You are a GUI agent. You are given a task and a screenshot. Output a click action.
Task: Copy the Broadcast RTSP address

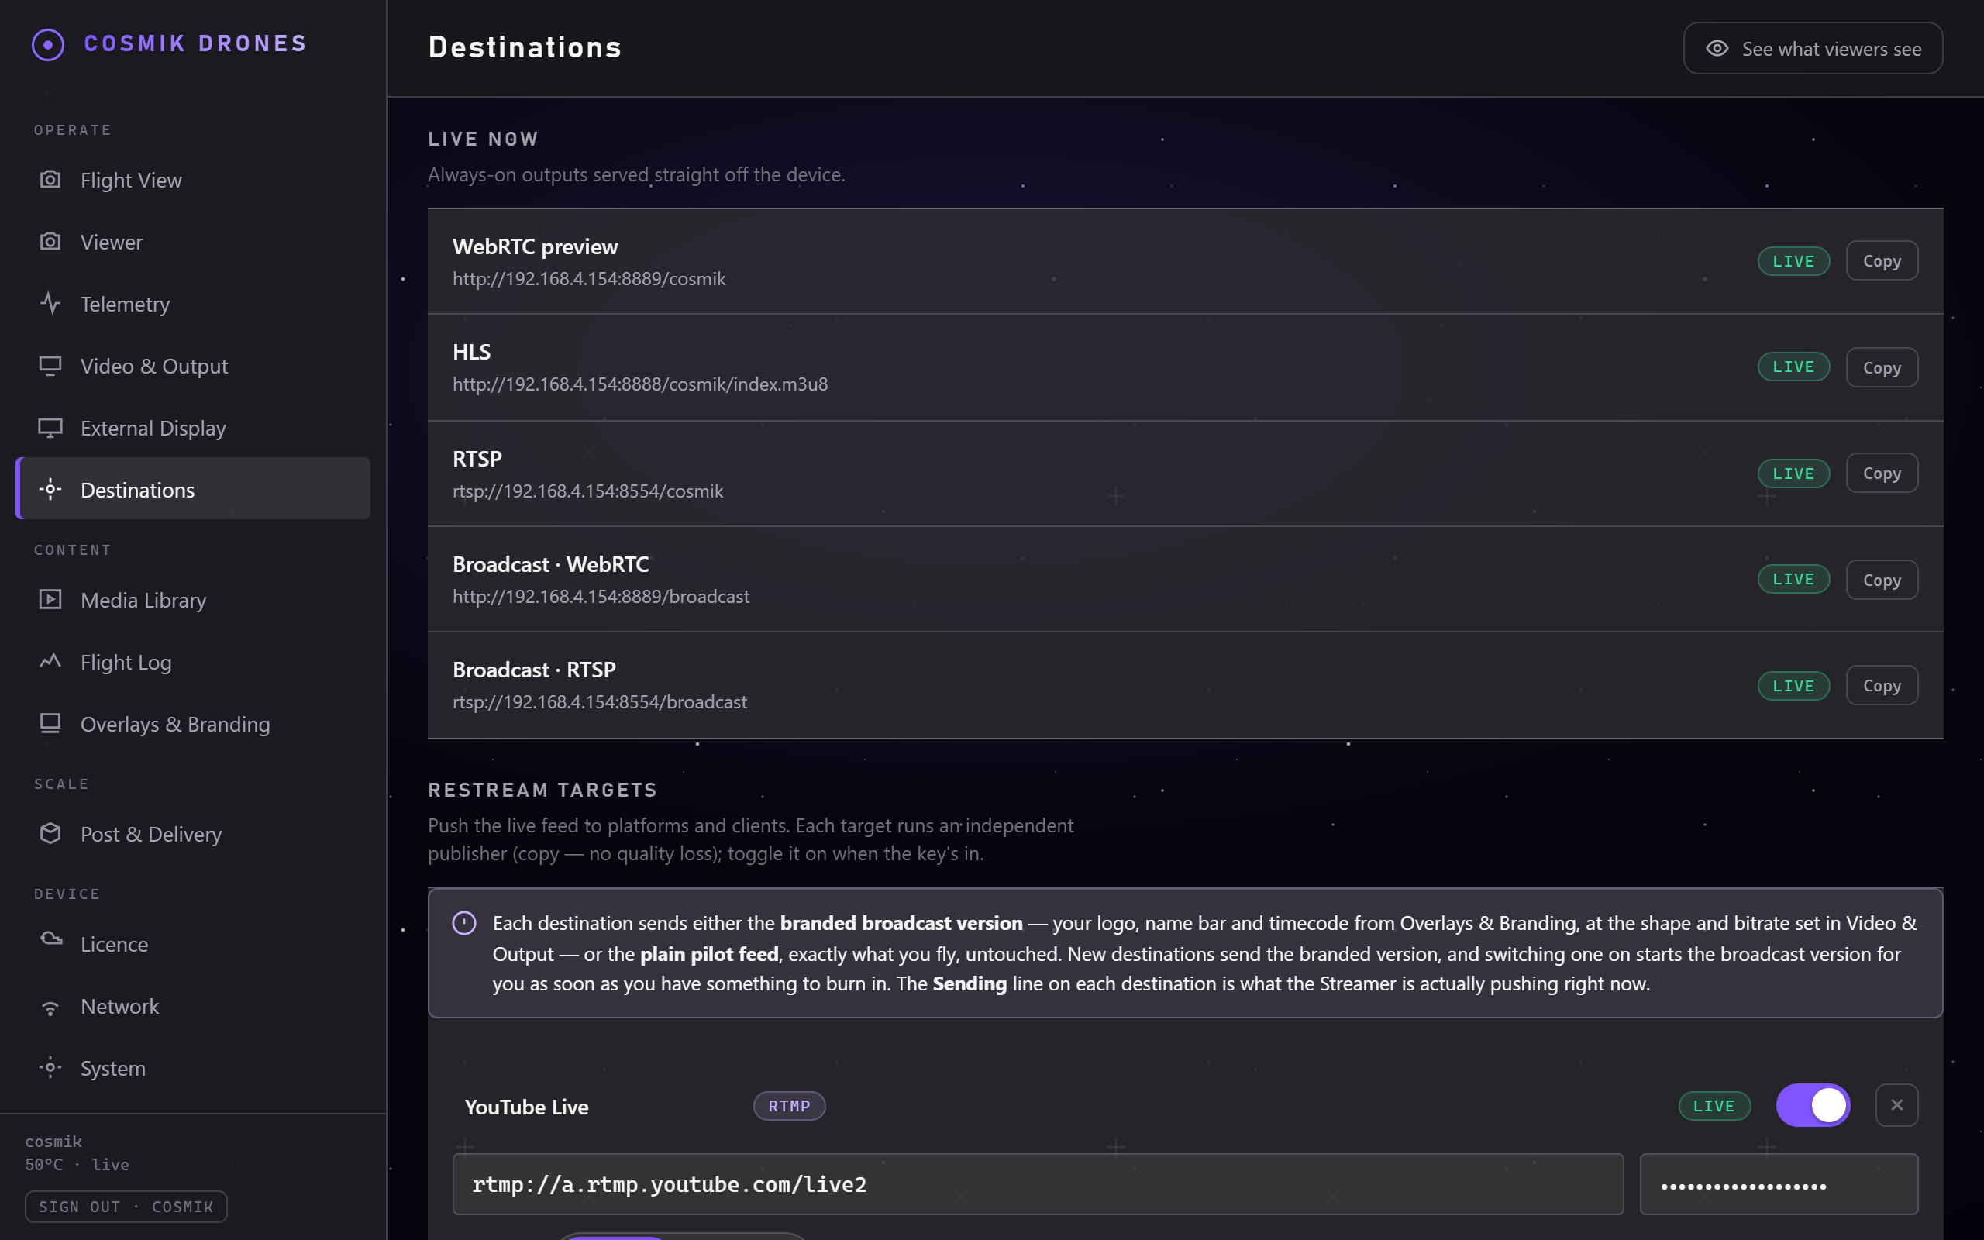pyautogui.click(x=1882, y=686)
